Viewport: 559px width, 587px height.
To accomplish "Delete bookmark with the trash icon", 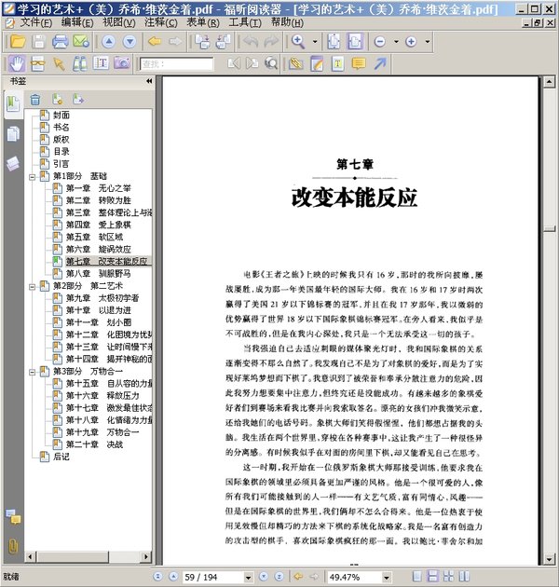I will click(x=34, y=100).
